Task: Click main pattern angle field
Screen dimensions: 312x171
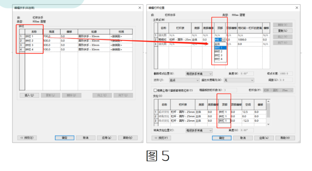Action: tap(247, 74)
